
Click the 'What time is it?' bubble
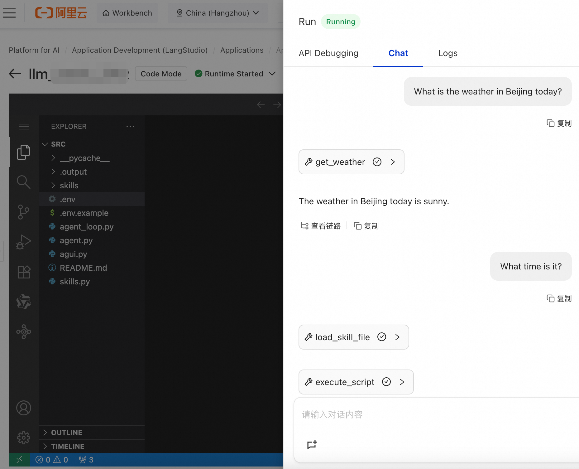click(x=531, y=266)
